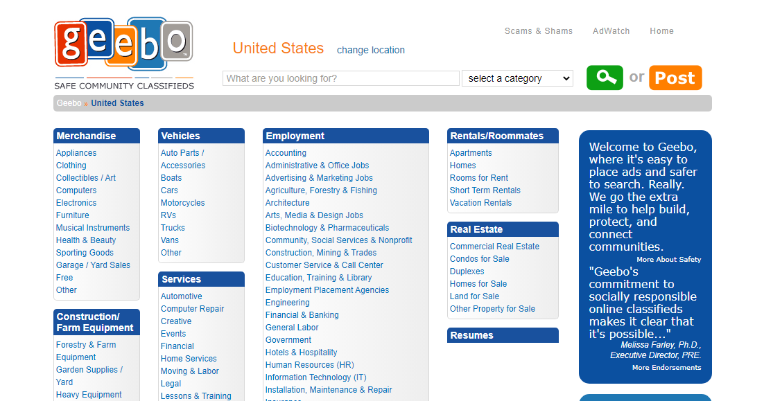The image size is (764, 401).
Task: Open Duplexes link
Action: [x=467, y=271]
